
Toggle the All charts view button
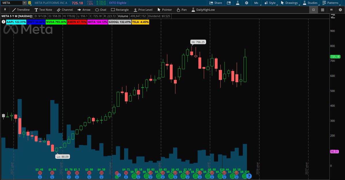[331, 10]
